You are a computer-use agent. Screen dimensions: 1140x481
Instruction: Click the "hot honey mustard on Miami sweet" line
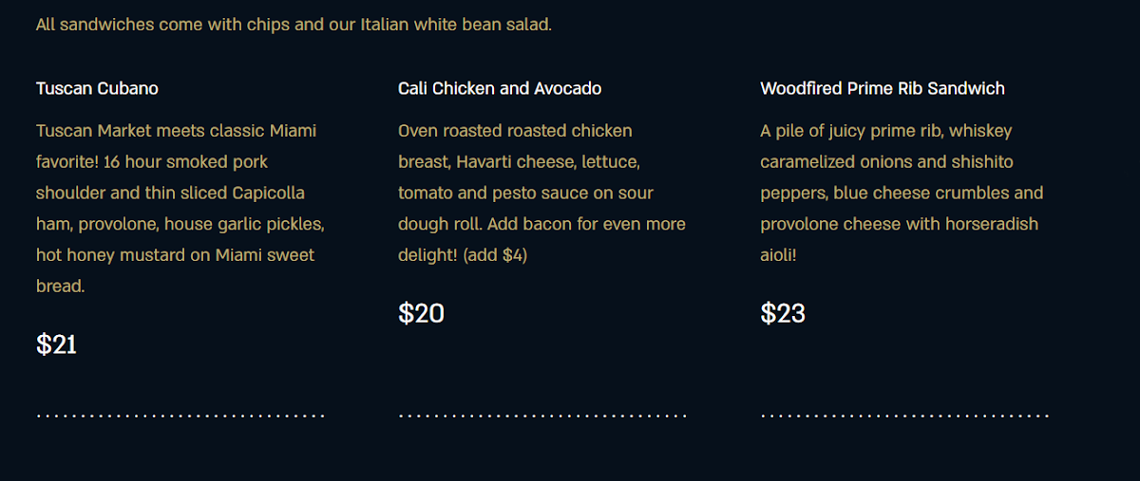175,255
